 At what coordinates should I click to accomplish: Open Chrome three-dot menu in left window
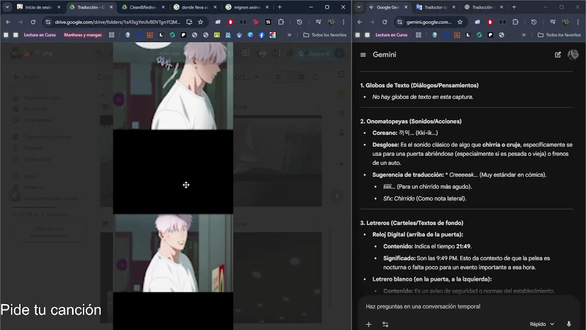pyautogui.click(x=343, y=22)
